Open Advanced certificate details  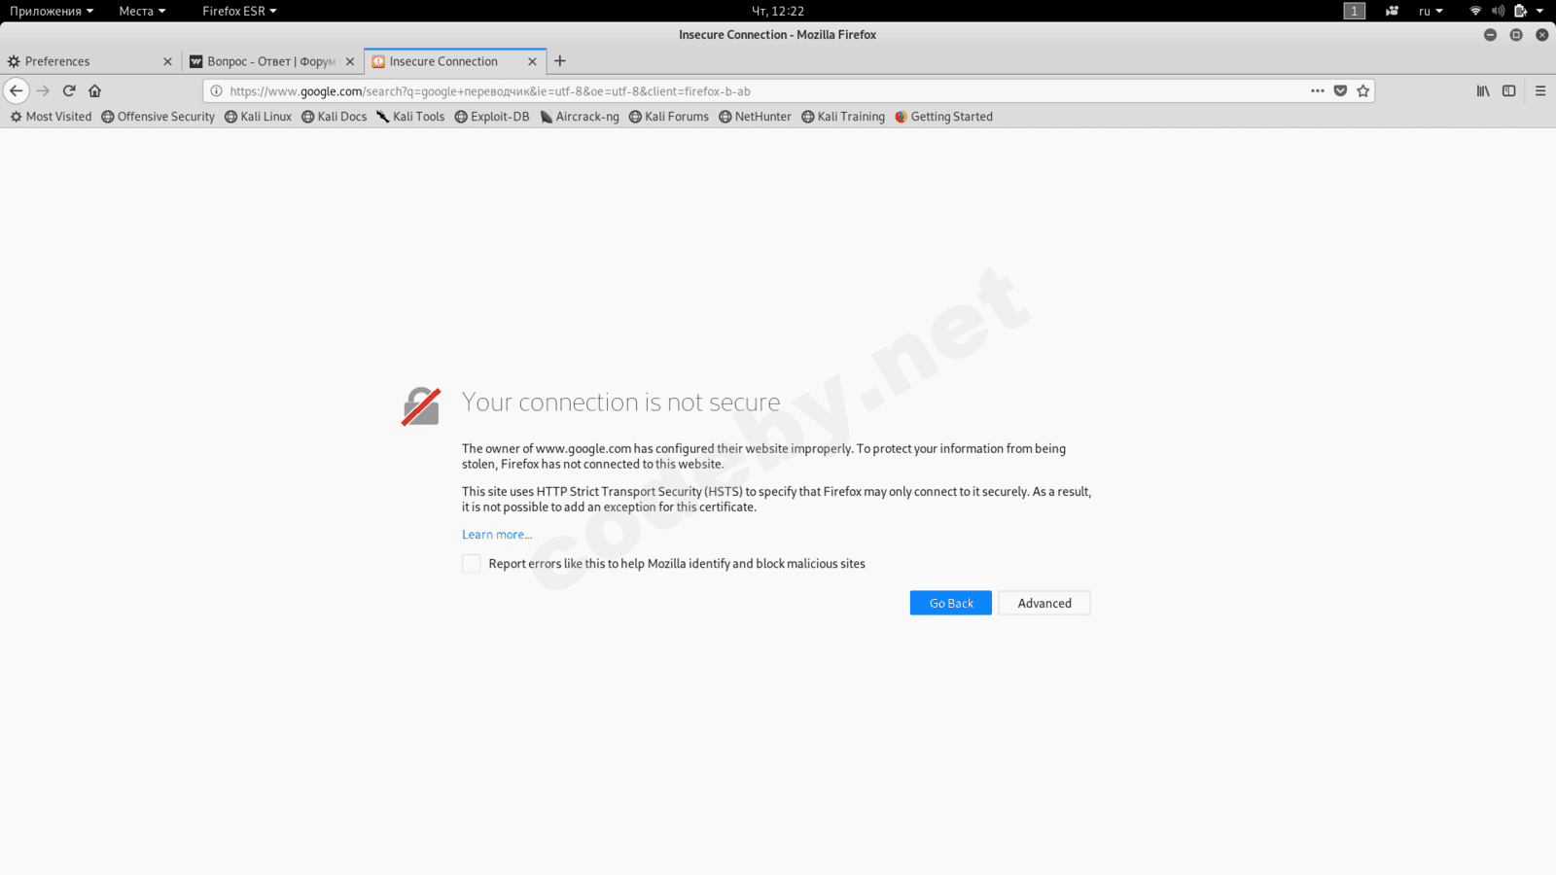1044,603
